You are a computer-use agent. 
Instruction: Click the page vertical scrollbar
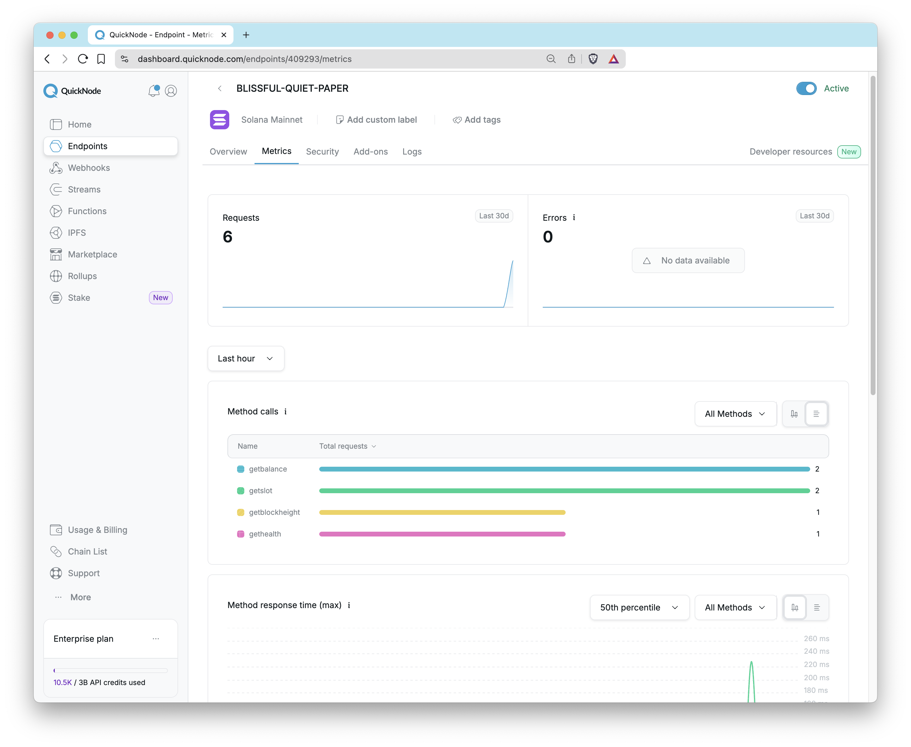[x=873, y=235]
